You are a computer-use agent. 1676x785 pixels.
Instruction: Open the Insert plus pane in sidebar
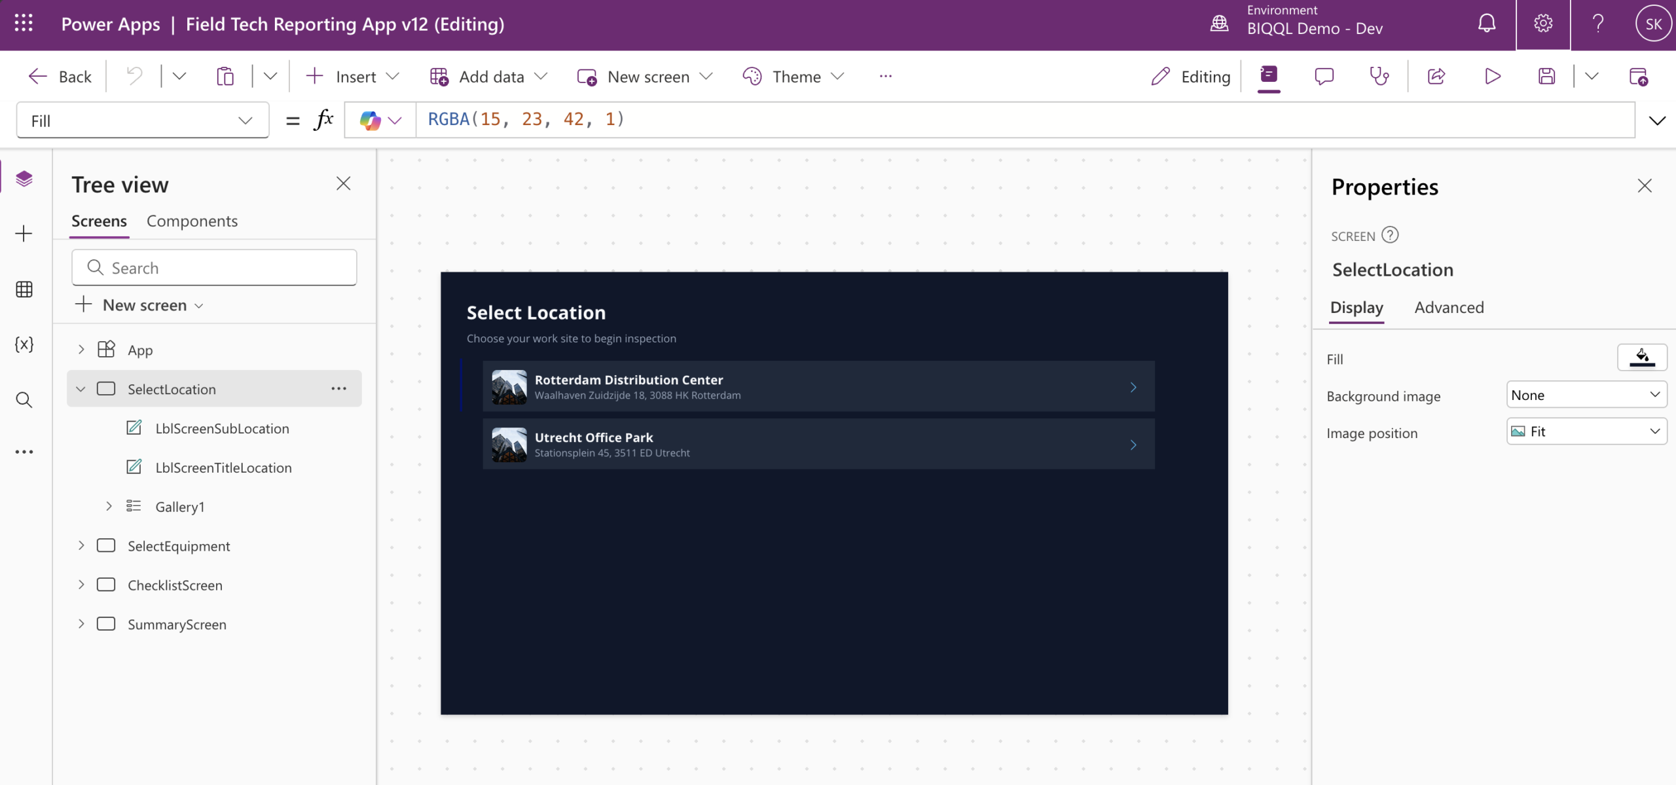click(x=24, y=234)
